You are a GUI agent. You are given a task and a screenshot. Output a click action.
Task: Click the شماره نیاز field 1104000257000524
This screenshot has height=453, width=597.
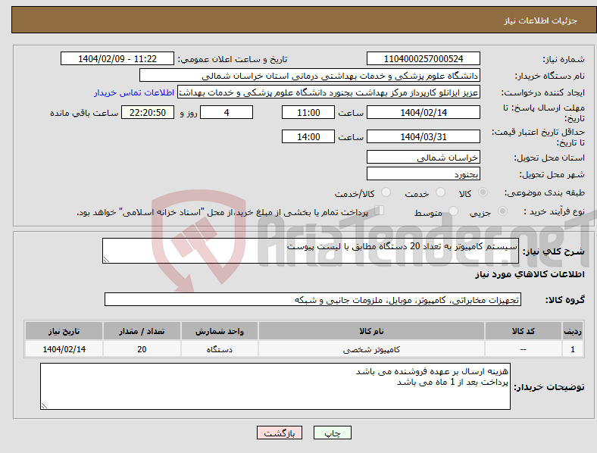423,58
